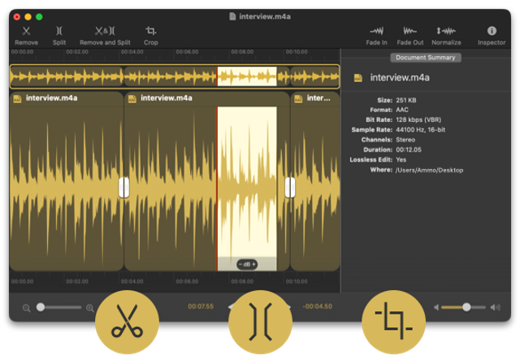The height and width of the screenshot is (356, 520).
Task: Click the zoom out magnifier icon
Action: point(27,308)
